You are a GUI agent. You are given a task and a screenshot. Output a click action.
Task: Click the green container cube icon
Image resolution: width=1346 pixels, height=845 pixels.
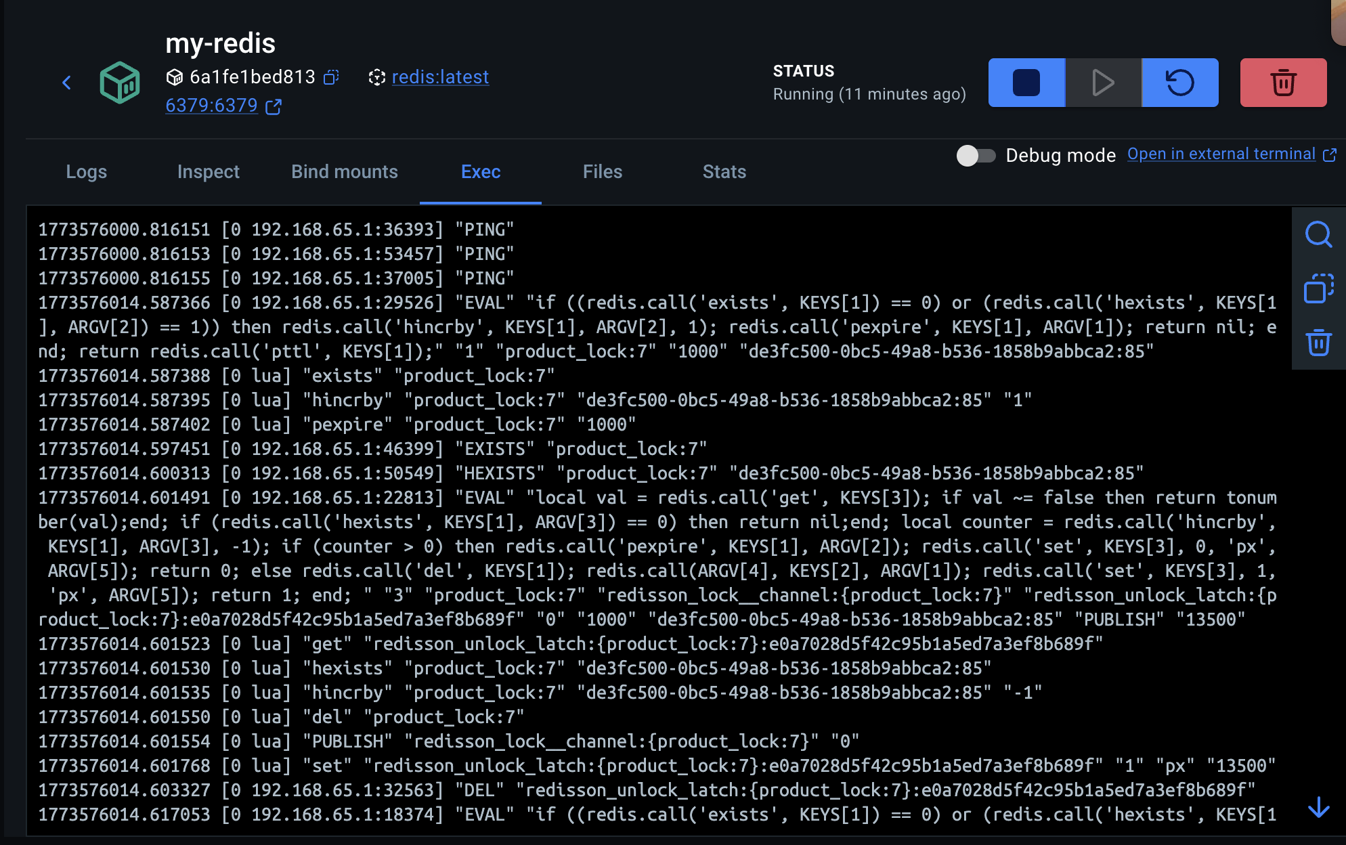pos(120,83)
